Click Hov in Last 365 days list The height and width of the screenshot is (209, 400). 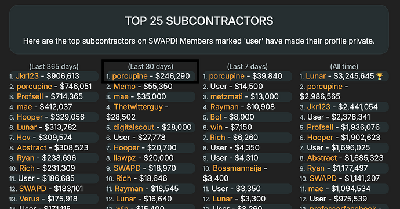(x=23, y=138)
